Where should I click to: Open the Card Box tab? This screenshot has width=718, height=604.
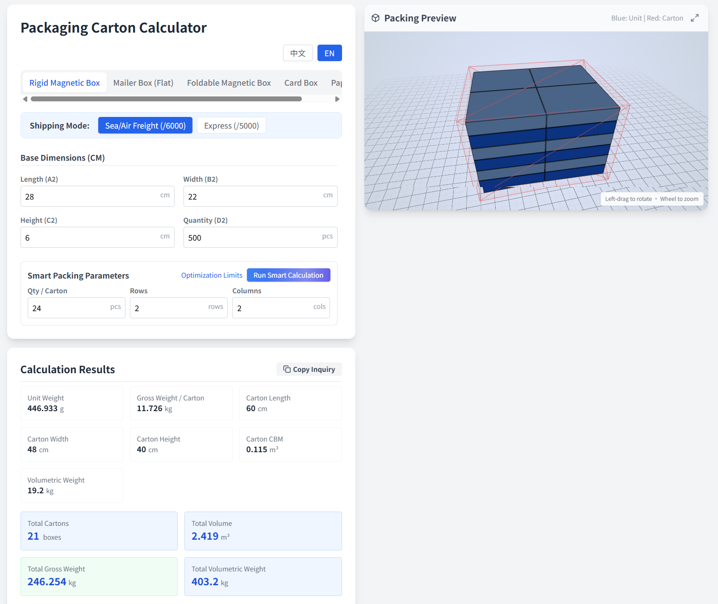click(301, 83)
